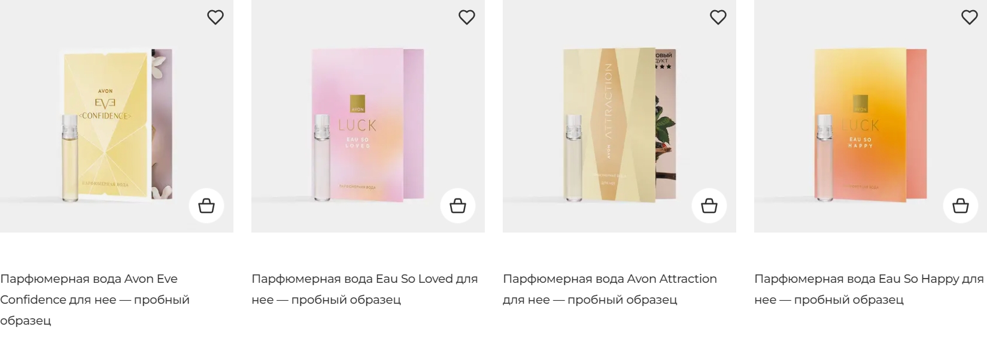Open Eau So Loved product title link
Screen dimensions: 987x339
pyautogui.click(x=365, y=289)
